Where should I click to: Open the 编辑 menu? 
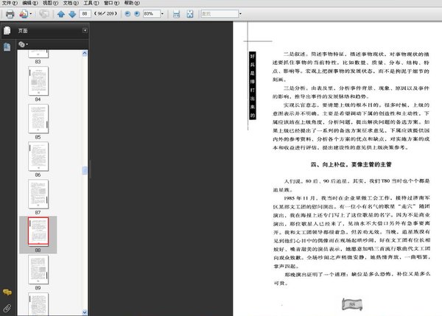click(30, 3)
